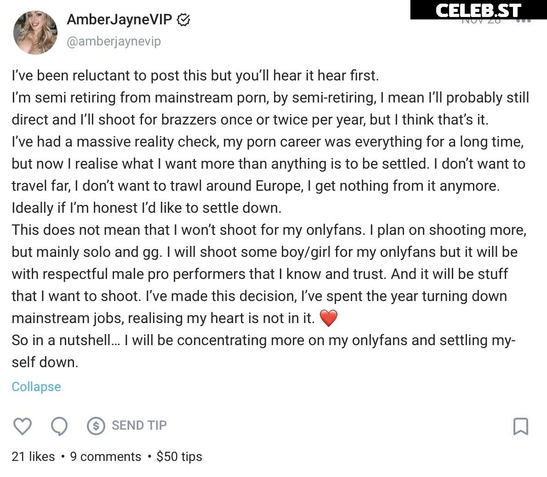Bookmark this post with the ribbon icon

520,426
